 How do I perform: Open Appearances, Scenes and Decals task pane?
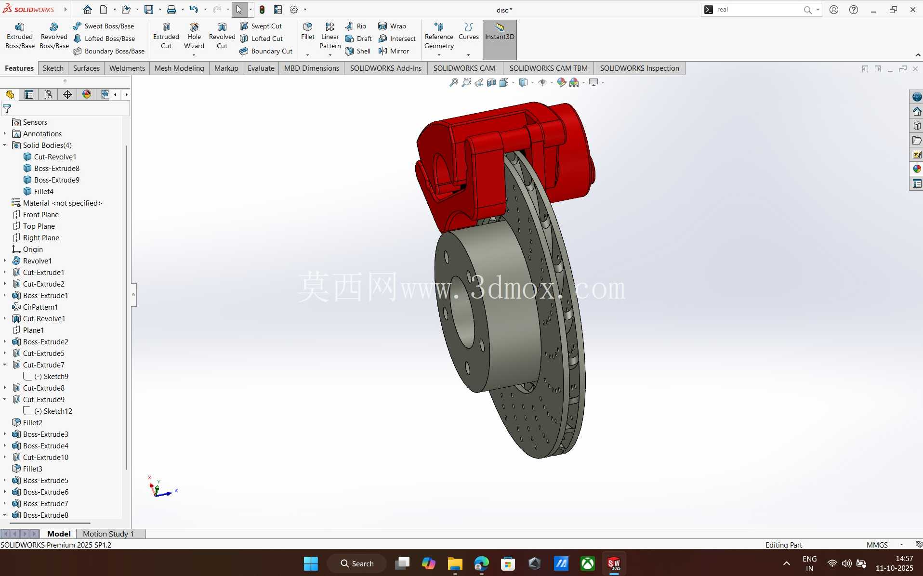coord(916,169)
